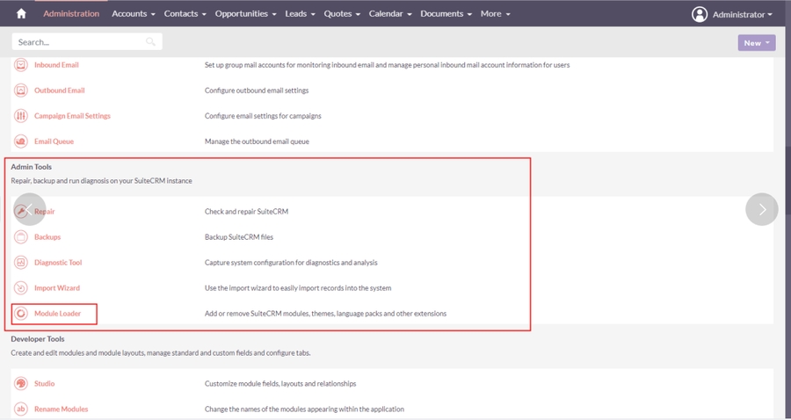Click the Backups icon
The height and width of the screenshot is (420, 791).
(x=21, y=237)
